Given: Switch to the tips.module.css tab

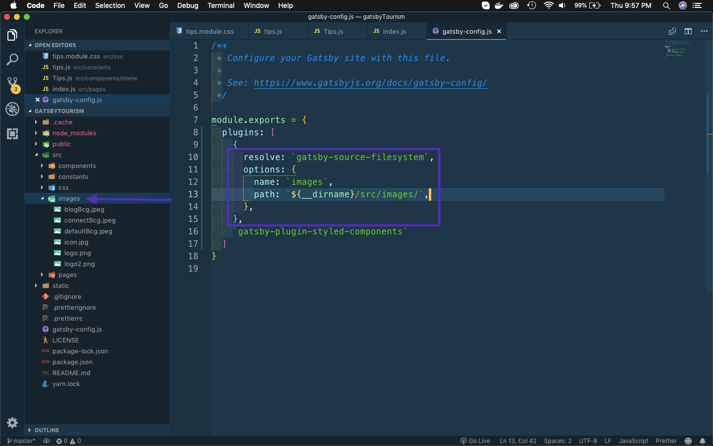Looking at the screenshot, I should (x=209, y=31).
